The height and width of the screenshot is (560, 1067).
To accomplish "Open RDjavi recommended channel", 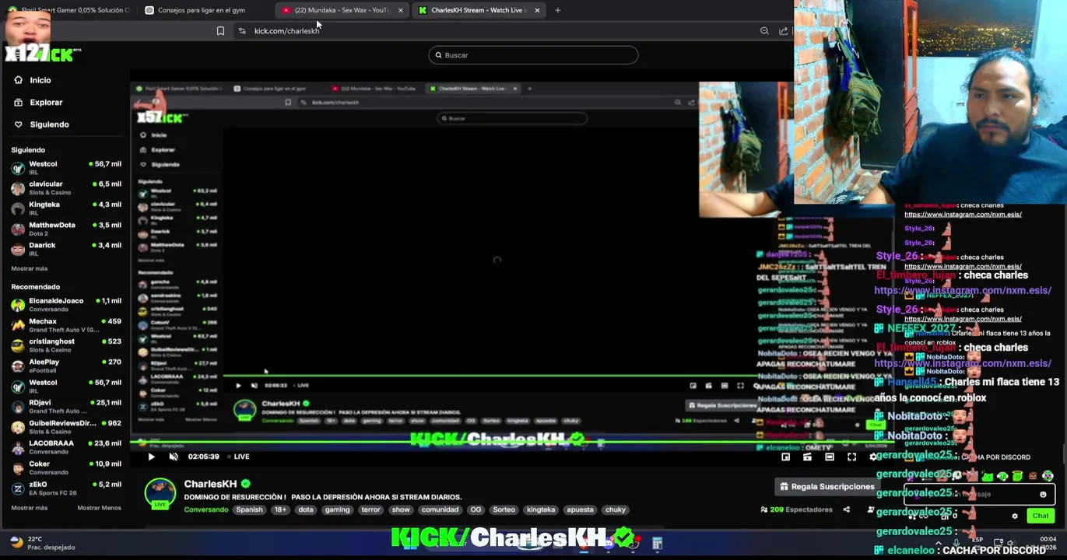I will pyautogui.click(x=66, y=407).
